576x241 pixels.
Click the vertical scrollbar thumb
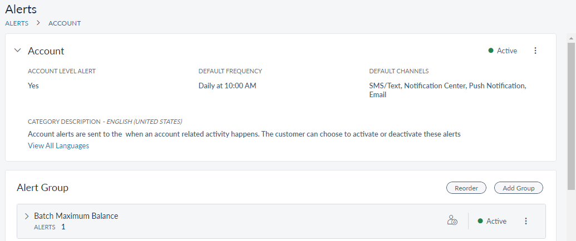pos(571,111)
